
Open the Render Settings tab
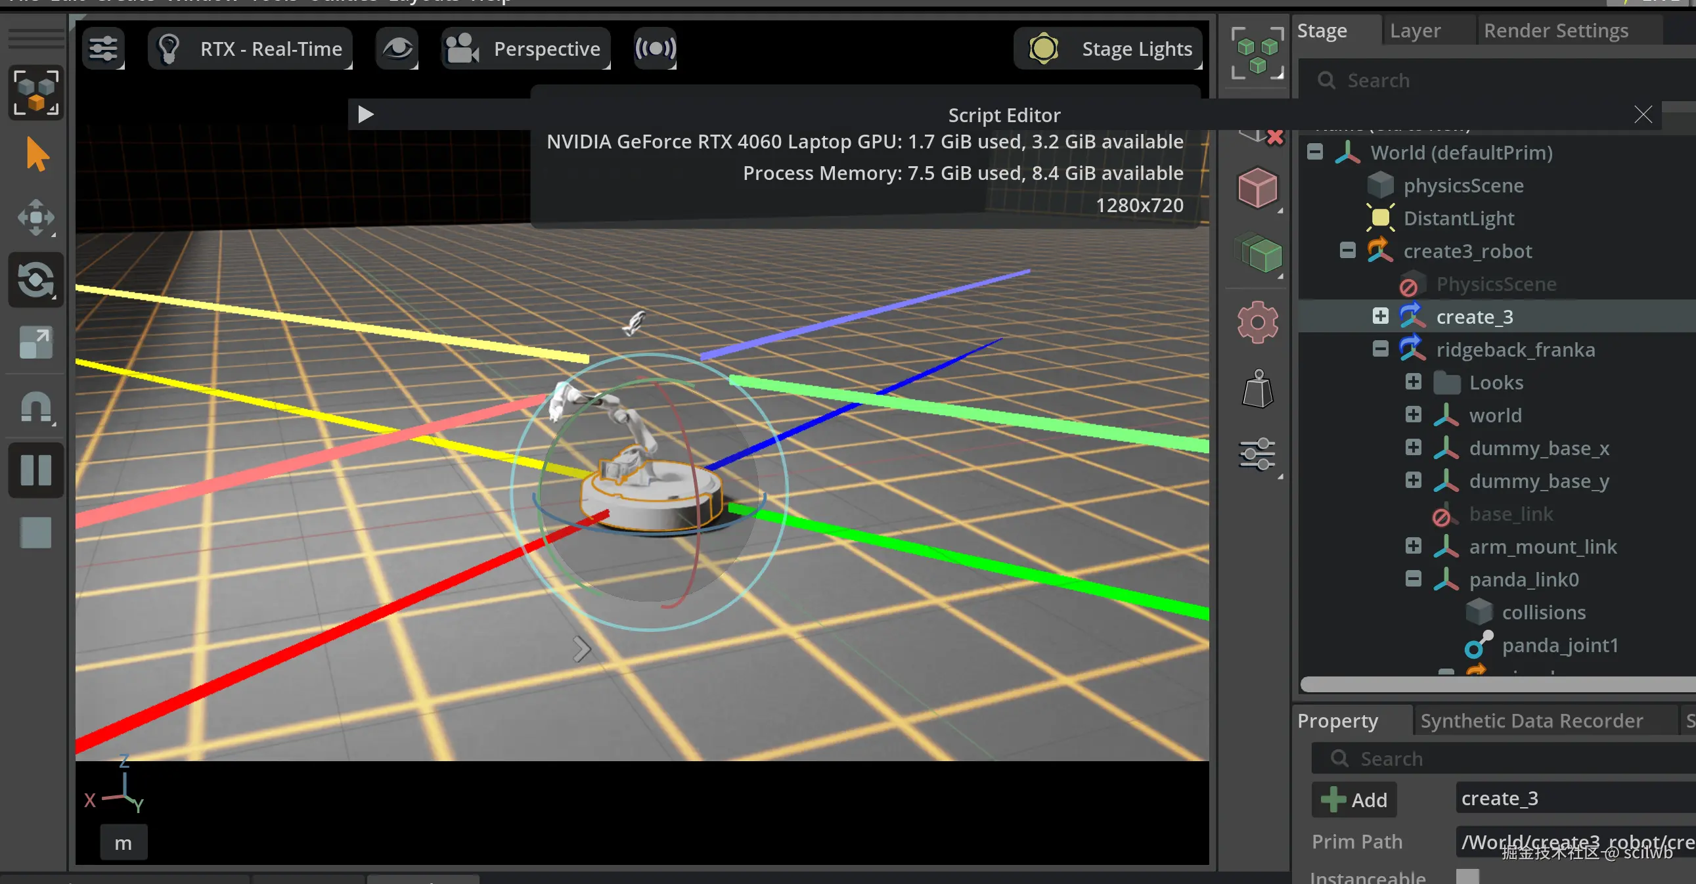click(1555, 31)
